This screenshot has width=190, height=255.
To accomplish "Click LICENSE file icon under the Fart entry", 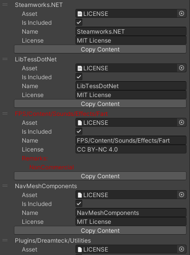I will pos(80,123).
